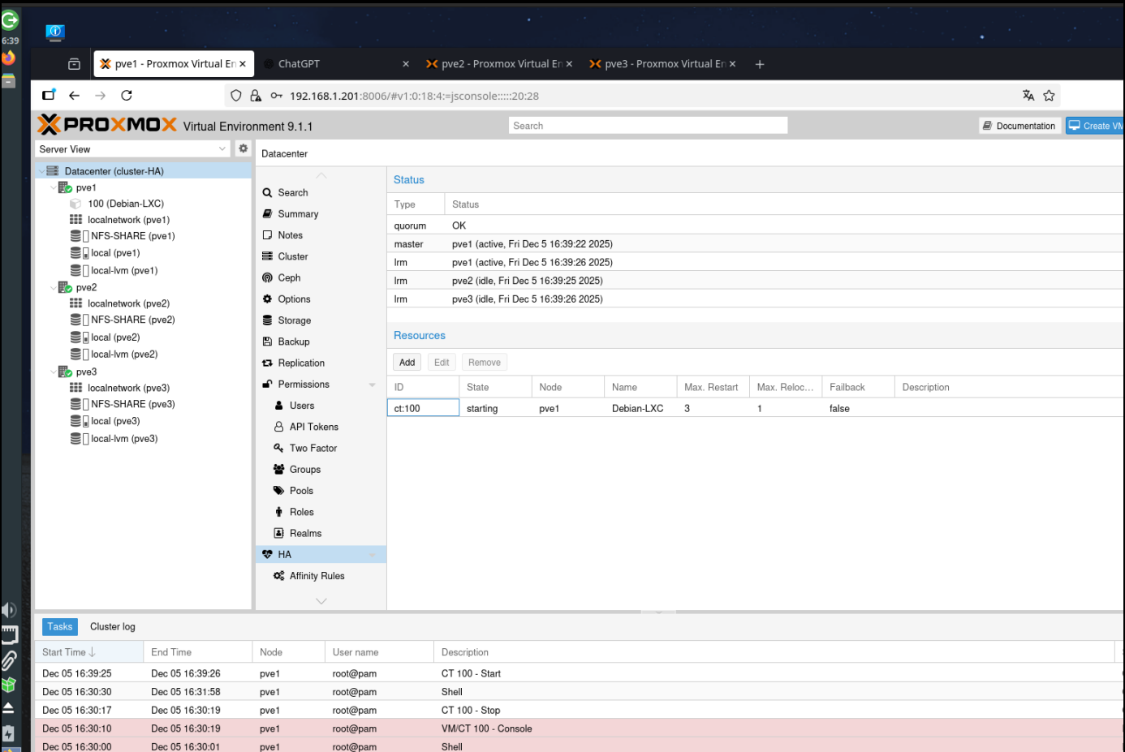This screenshot has height=752, width=1125.
Task: Click the HA heart icon
Action: [x=269, y=554]
